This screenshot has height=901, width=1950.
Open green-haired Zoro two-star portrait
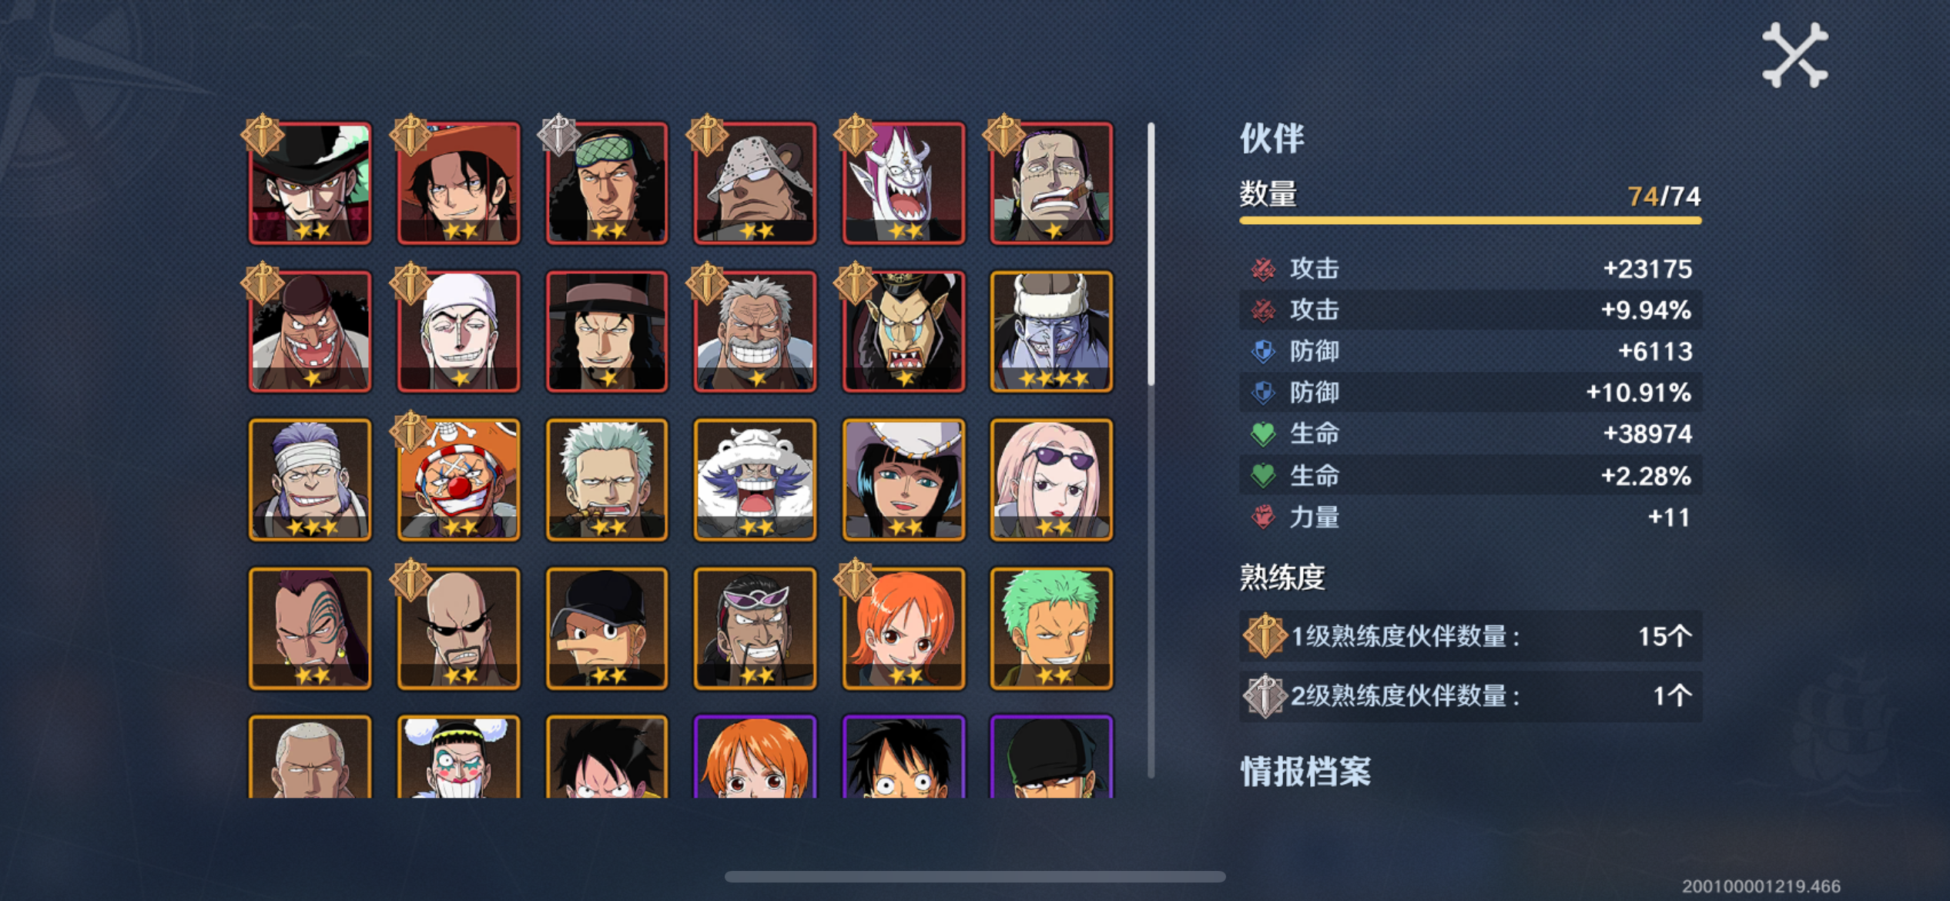[x=1051, y=628]
